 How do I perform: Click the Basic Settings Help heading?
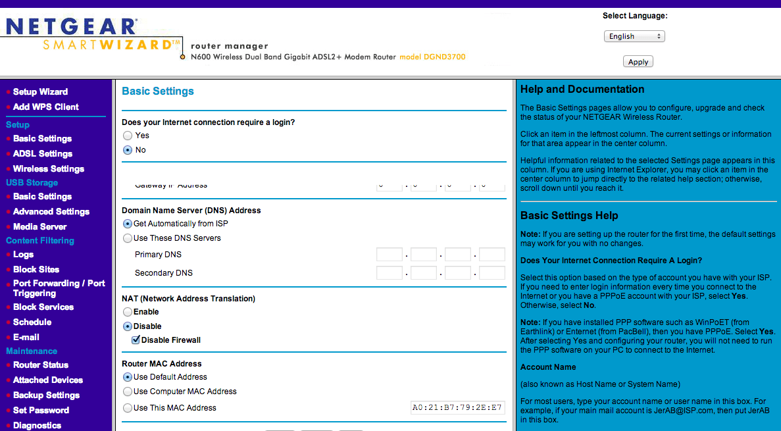pyautogui.click(x=569, y=216)
